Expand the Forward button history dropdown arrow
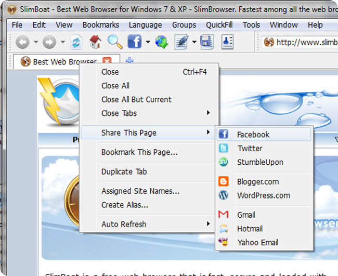 click(63, 42)
